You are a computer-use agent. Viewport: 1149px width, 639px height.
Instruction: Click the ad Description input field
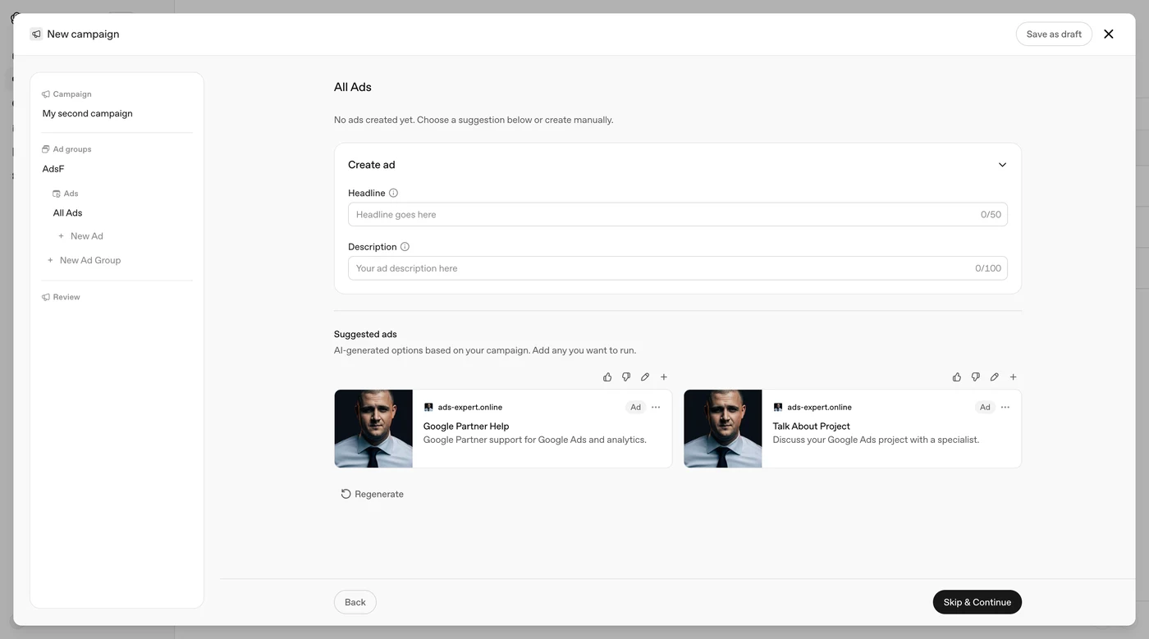[x=678, y=268]
